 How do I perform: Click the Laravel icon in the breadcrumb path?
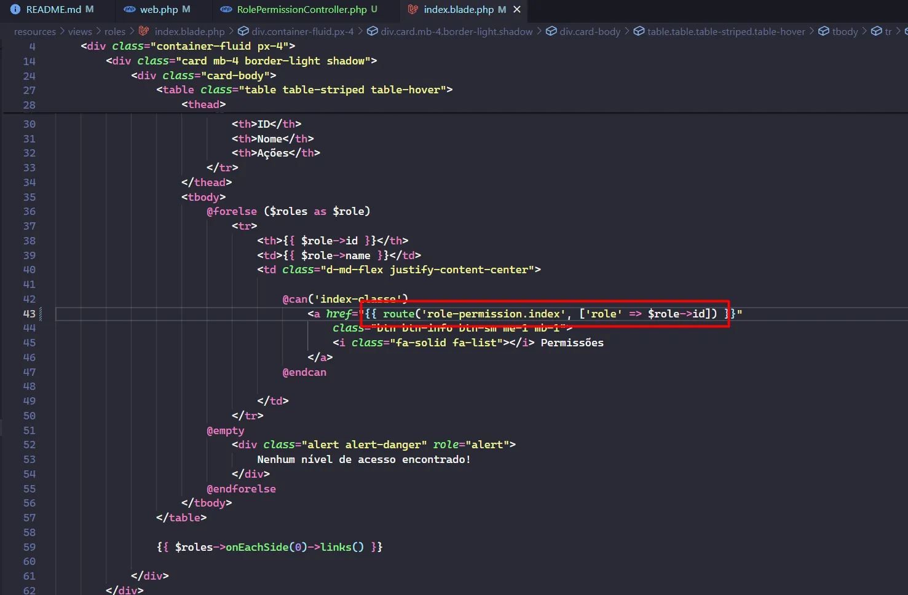coord(144,31)
